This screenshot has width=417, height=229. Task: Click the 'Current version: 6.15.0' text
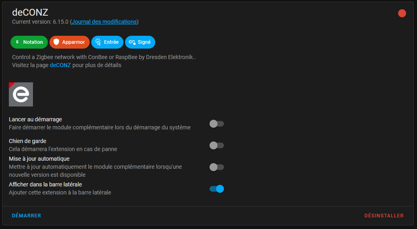[40, 22]
